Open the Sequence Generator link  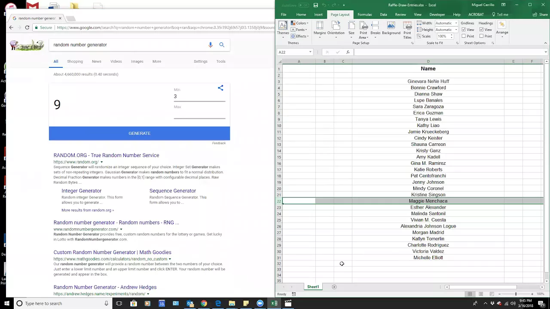point(172,191)
